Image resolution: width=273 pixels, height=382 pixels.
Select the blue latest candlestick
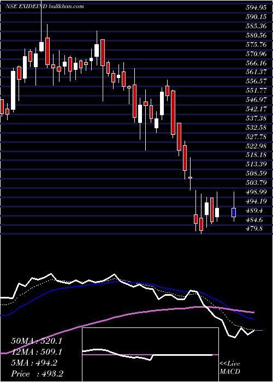click(234, 212)
